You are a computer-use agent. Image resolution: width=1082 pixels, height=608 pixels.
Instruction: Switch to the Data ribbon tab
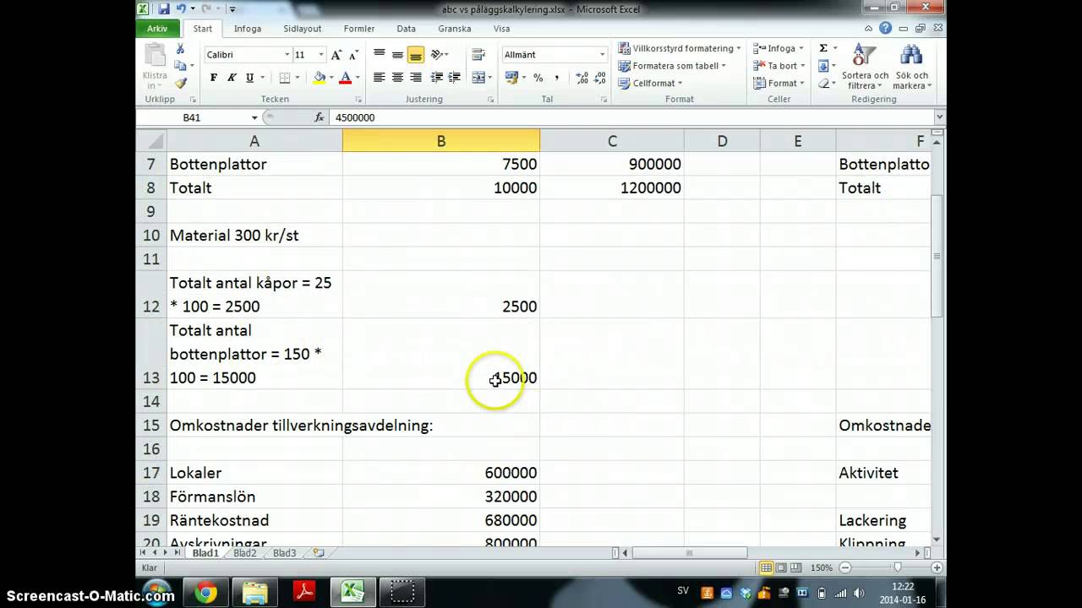(x=407, y=29)
